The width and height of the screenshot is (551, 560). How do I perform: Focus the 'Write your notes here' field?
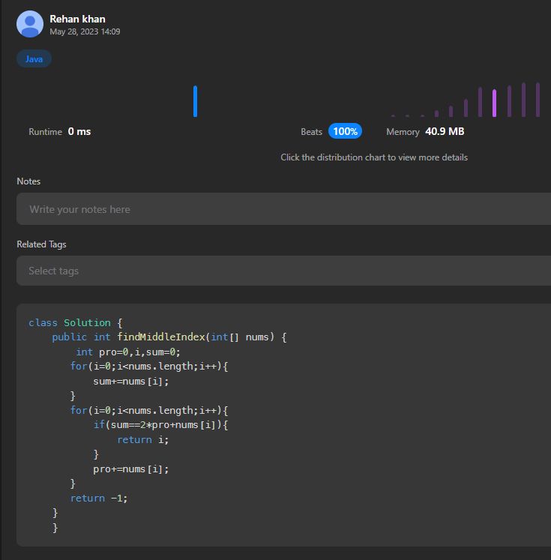284,209
